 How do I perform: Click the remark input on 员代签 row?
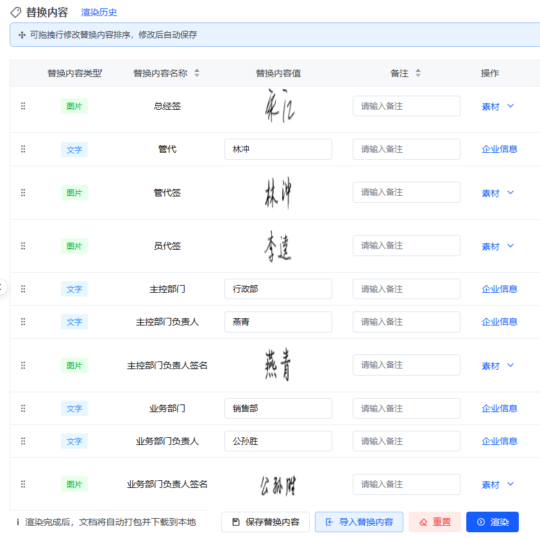tap(406, 245)
